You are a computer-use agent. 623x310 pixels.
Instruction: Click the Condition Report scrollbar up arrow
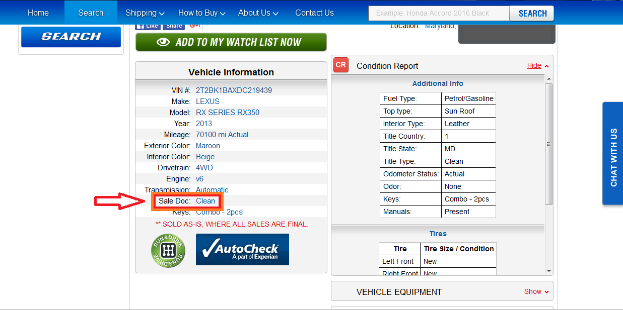tap(549, 79)
